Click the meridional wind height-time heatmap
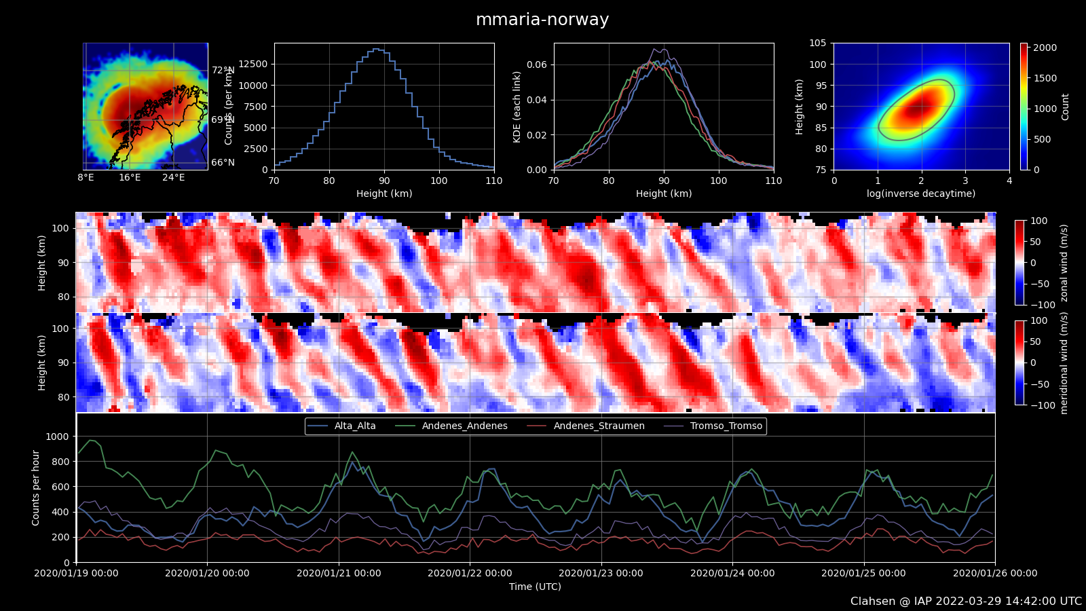This screenshot has height=611, width=1086. [x=536, y=363]
